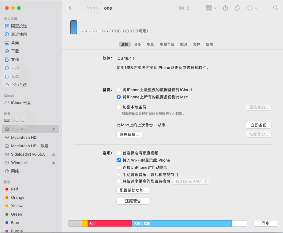Open the grouping options dropdown in toolbar

(x=211, y=8)
